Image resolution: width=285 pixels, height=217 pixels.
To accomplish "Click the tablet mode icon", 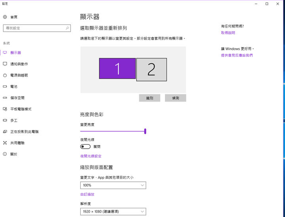I will 5,109.
